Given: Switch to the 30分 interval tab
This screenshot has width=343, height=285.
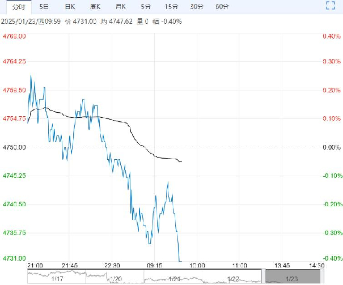Looking at the screenshot, I should click(x=197, y=7).
